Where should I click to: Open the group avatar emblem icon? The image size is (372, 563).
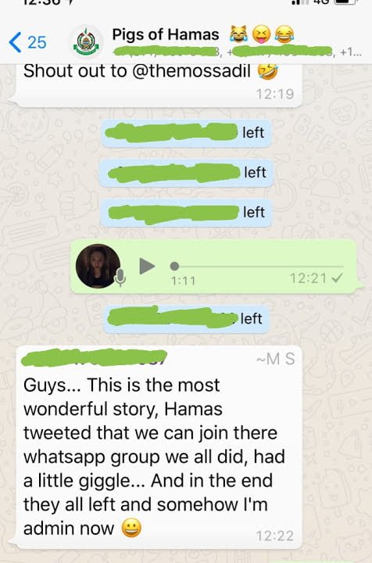pyautogui.click(x=87, y=42)
